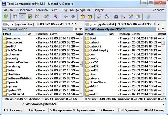This screenshot has width=168, height=115.
Task: Open right panel favorites asterisk button
Action: coord(158,29)
